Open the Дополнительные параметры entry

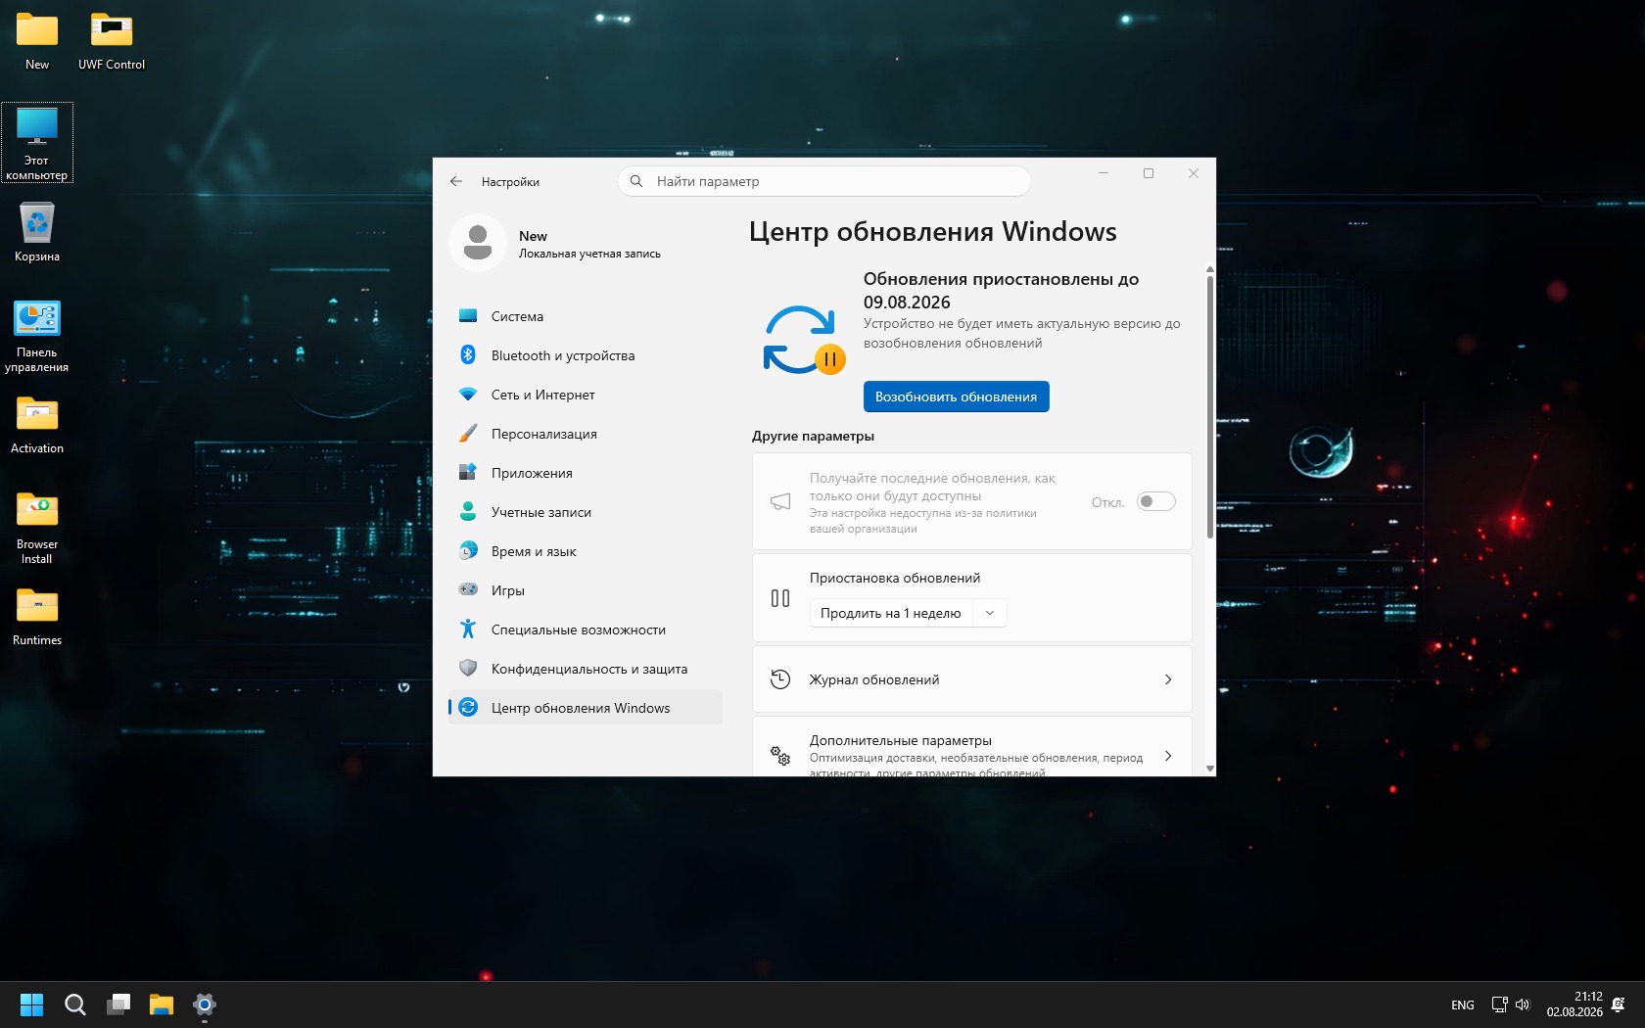[x=971, y=748]
